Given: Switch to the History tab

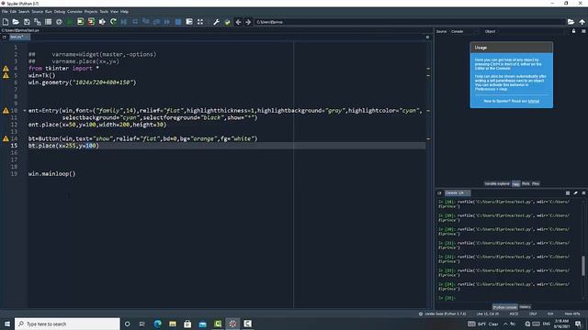Looking at the screenshot, I should (525, 307).
